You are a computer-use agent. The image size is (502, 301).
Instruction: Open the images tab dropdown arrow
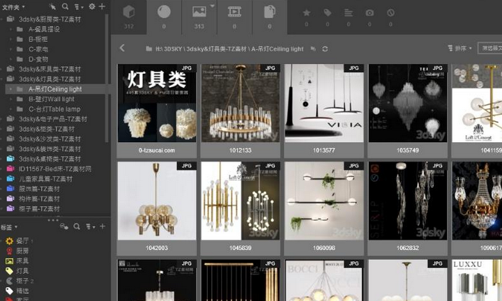click(212, 6)
